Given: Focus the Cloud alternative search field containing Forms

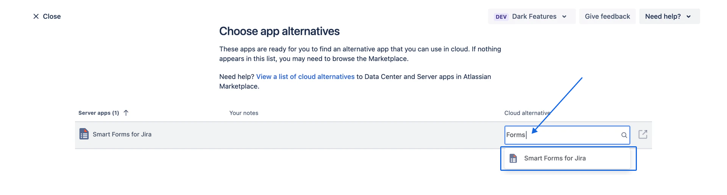Looking at the screenshot, I should pyautogui.click(x=568, y=135).
